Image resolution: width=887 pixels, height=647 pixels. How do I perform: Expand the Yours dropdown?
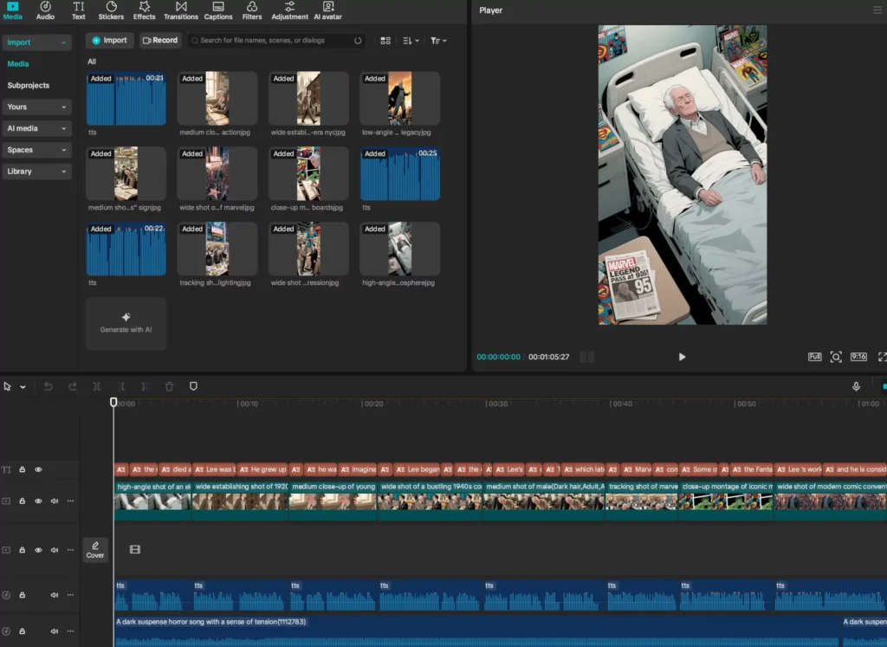pyautogui.click(x=36, y=107)
